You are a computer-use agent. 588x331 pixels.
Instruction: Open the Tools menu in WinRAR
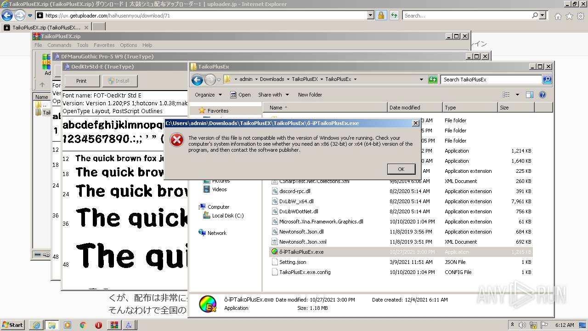(83, 45)
